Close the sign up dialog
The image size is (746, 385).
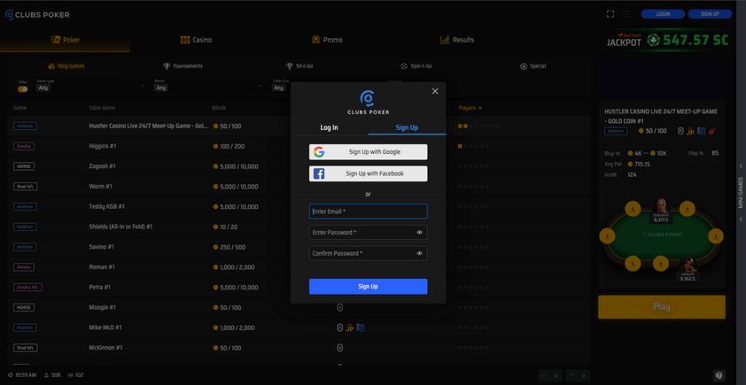click(435, 91)
